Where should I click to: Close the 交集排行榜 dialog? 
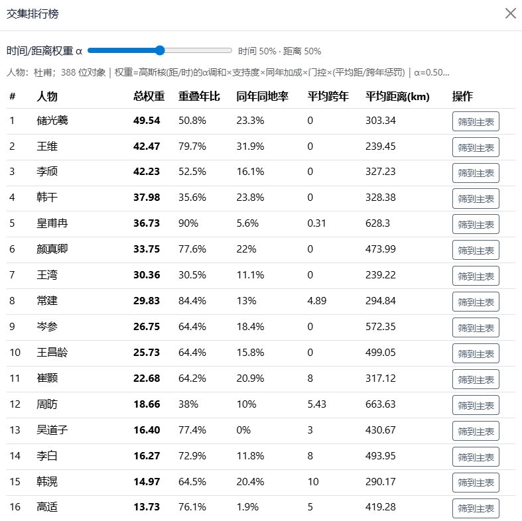510,13
